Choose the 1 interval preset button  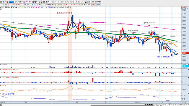click(x=51, y=2)
